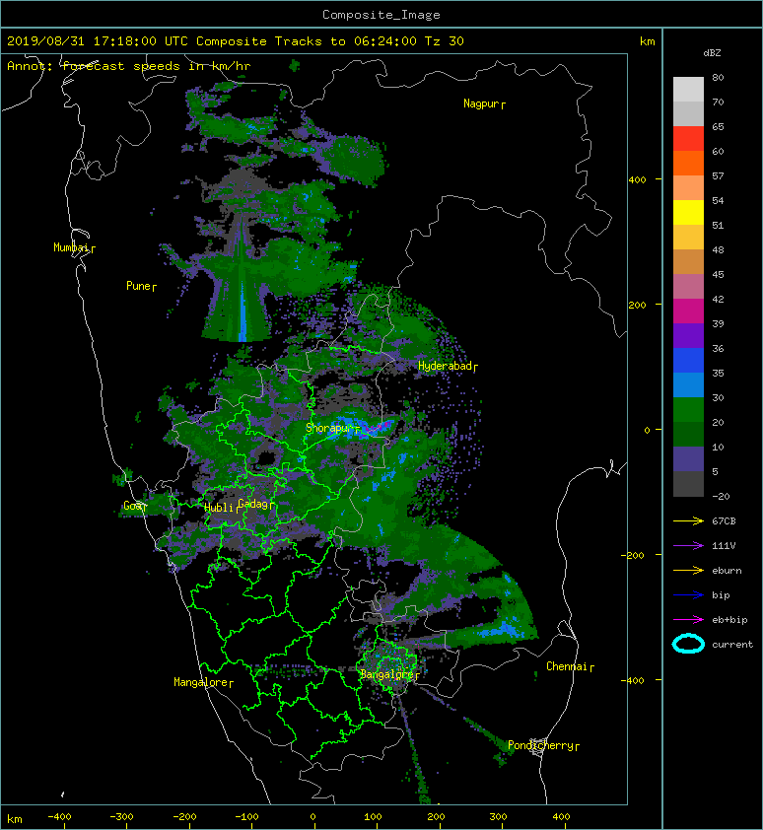Click the dark green 20 dBZ swatch

point(688,434)
